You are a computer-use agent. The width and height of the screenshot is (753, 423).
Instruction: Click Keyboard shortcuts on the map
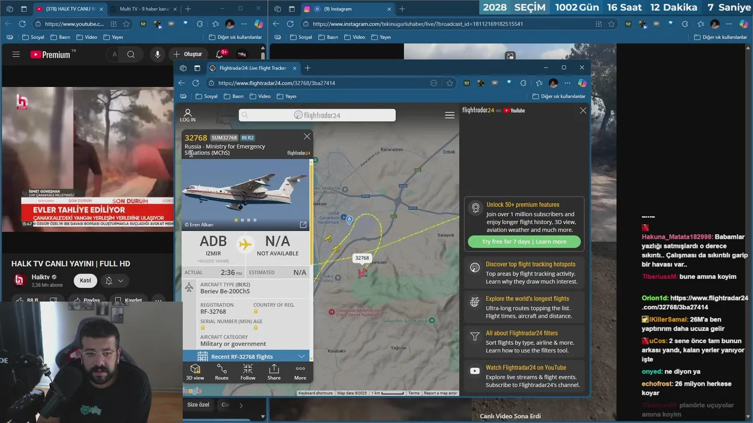click(315, 393)
